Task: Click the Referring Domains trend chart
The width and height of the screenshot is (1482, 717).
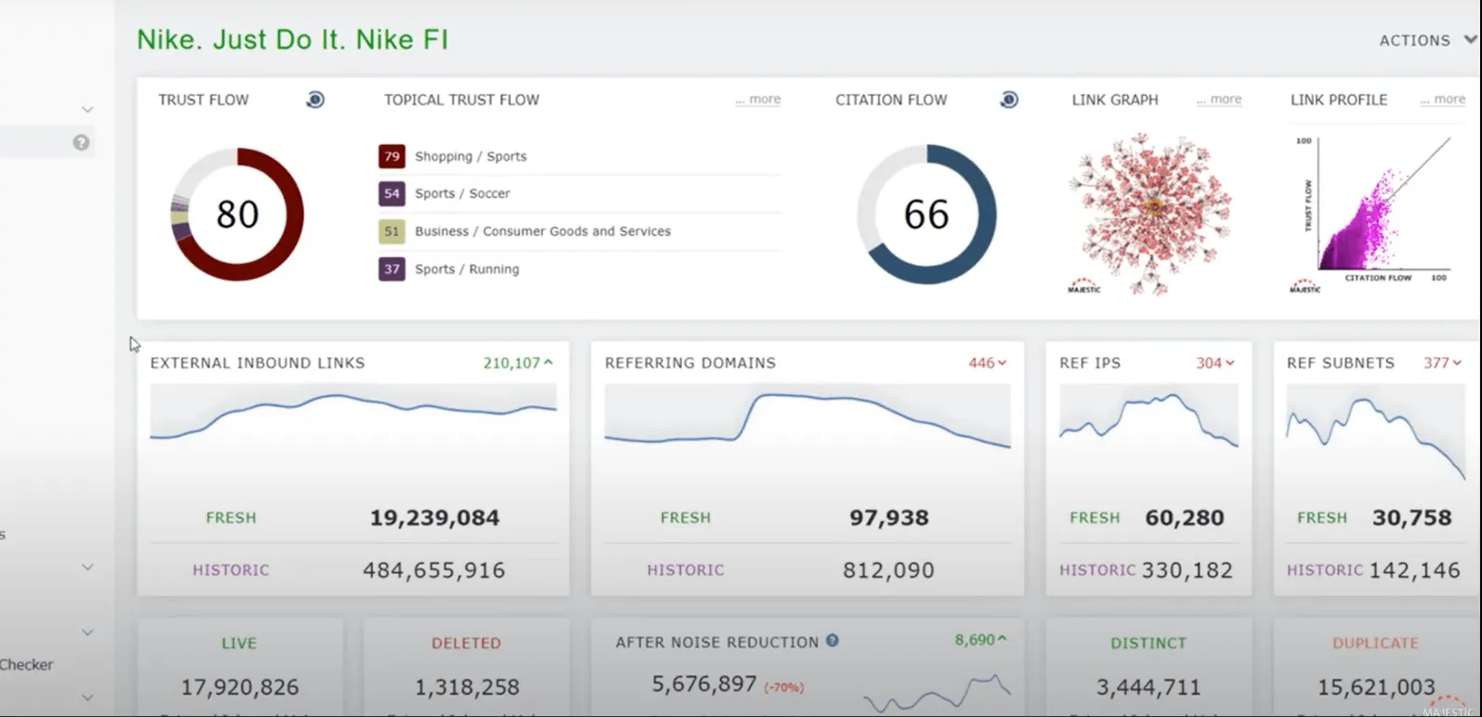Action: point(808,418)
